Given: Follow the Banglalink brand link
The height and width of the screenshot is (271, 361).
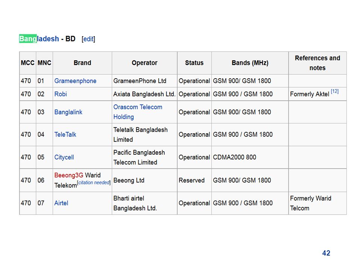Looking at the screenshot, I should click(x=68, y=112).
